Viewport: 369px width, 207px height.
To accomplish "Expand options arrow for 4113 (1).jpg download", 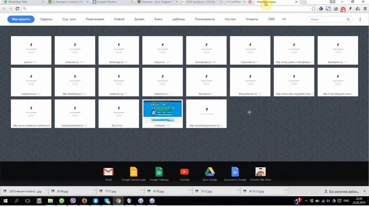I will (286, 191).
